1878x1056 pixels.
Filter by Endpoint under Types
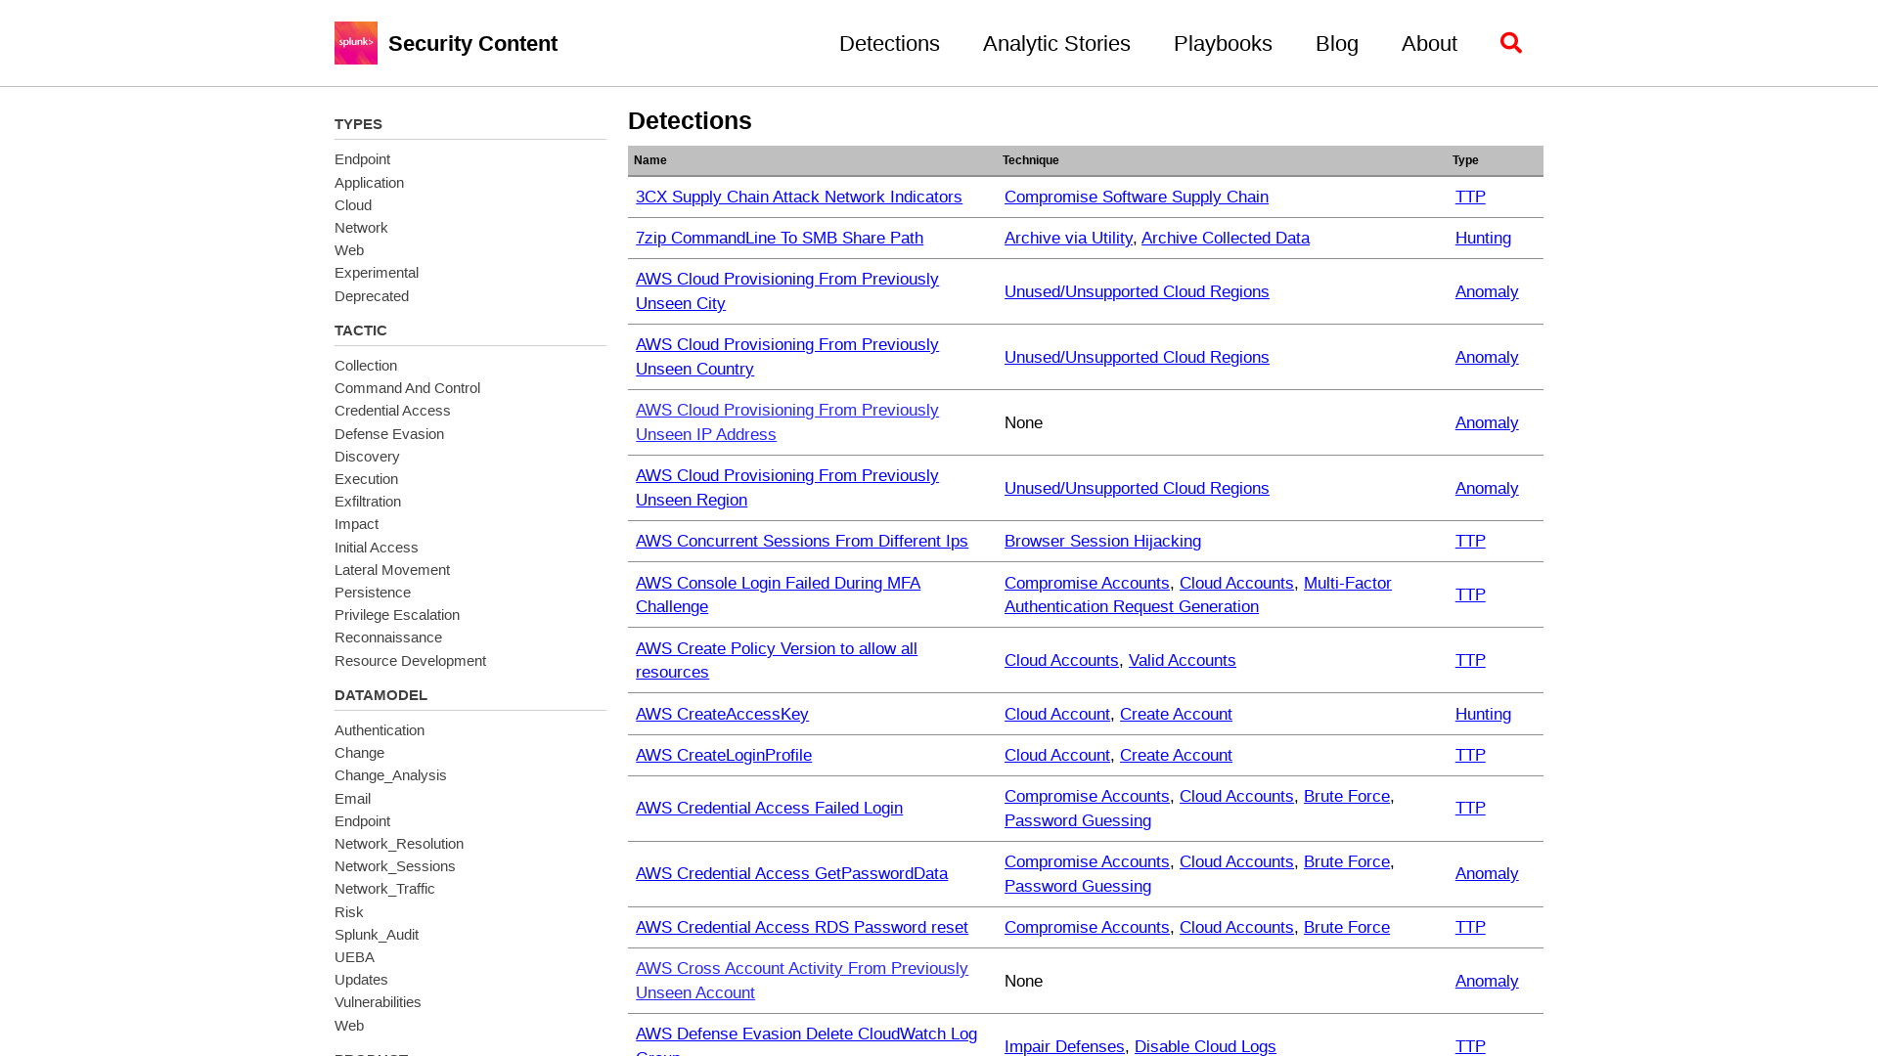point(362,159)
